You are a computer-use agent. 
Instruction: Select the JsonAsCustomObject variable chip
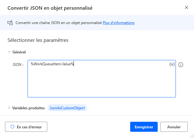pos(67,108)
